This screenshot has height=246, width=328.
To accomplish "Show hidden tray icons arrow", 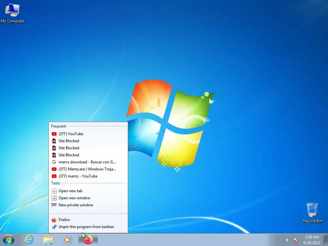I will click(x=280, y=240).
